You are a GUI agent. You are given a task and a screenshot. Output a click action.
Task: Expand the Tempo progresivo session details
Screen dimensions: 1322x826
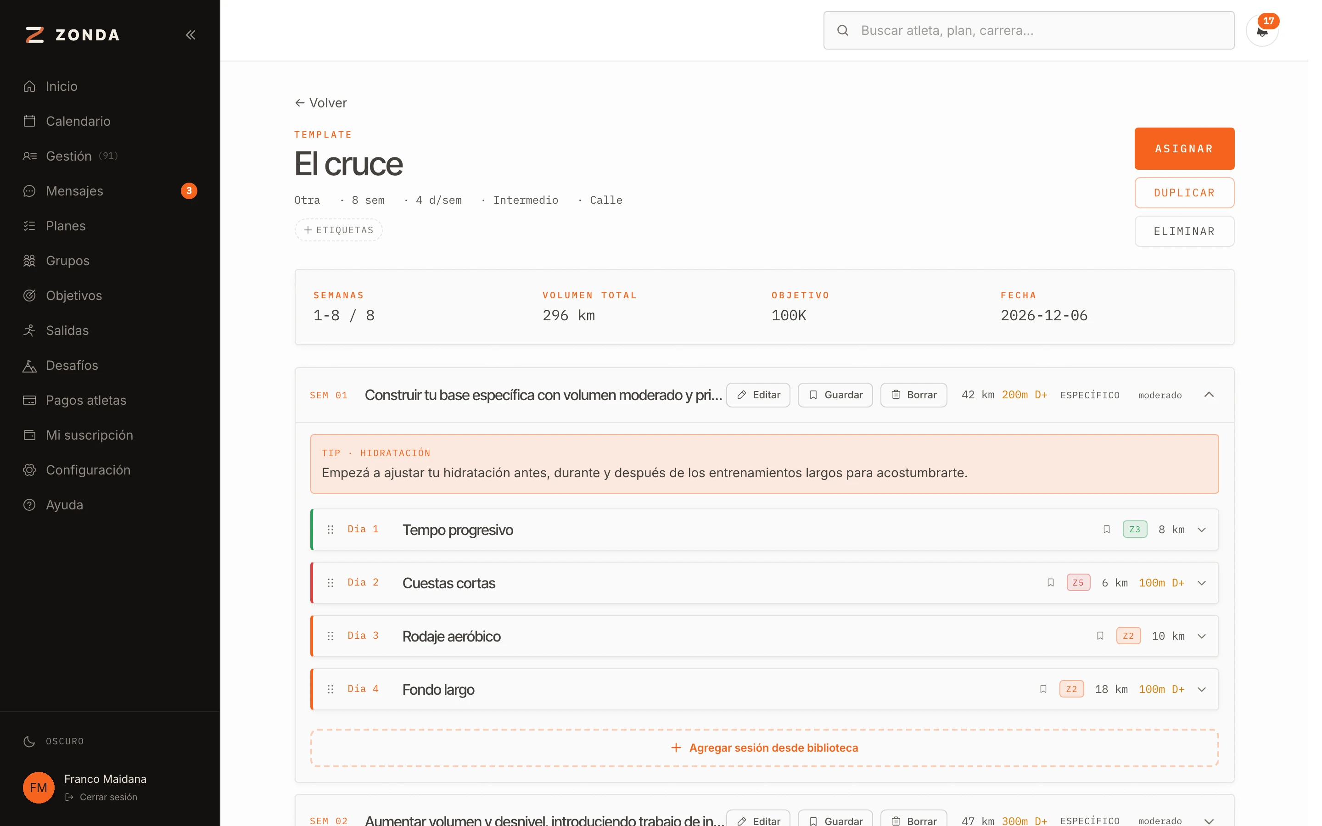pyautogui.click(x=1202, y=530)
